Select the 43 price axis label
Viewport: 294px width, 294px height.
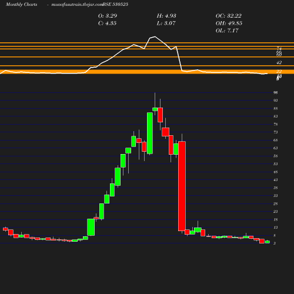pos(276,180)
